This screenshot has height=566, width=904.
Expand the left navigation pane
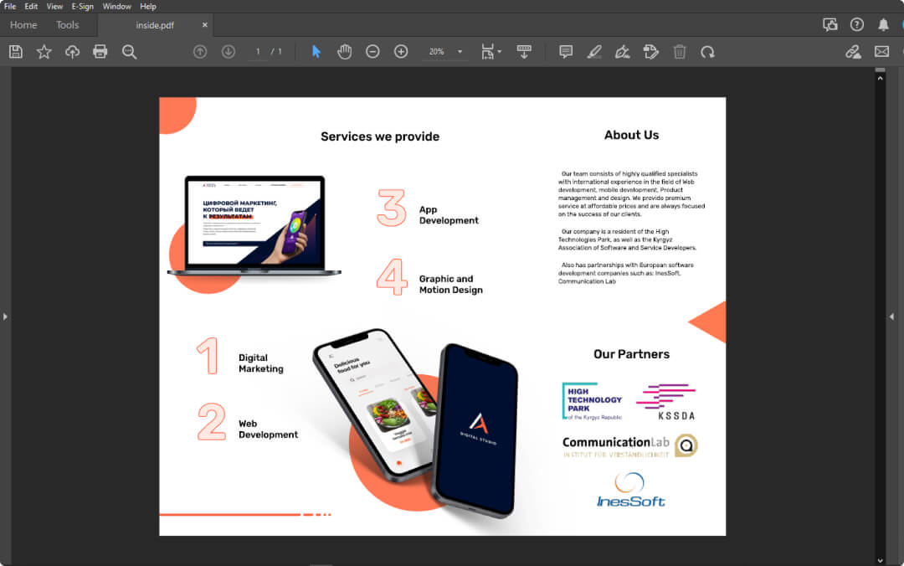(5, 316)
